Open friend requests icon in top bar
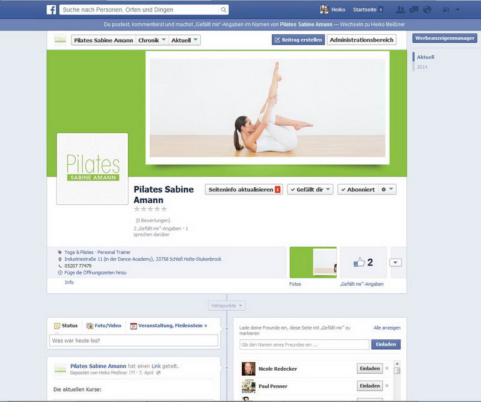This screenshot has width=481, height=402. pyautogui.click(x=400, y=10)
